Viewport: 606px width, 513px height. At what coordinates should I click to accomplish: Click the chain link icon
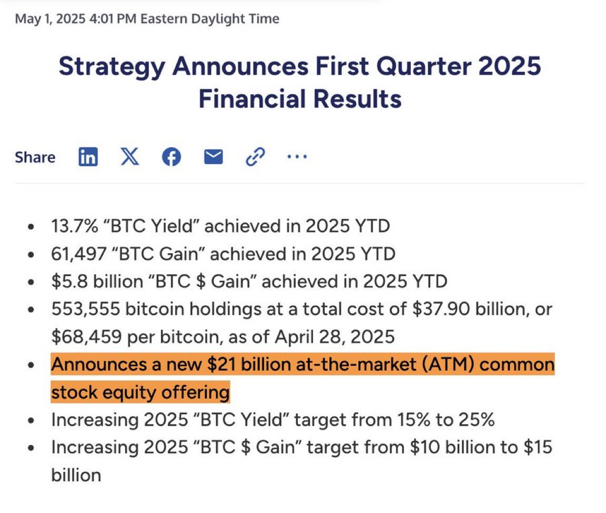255,156
